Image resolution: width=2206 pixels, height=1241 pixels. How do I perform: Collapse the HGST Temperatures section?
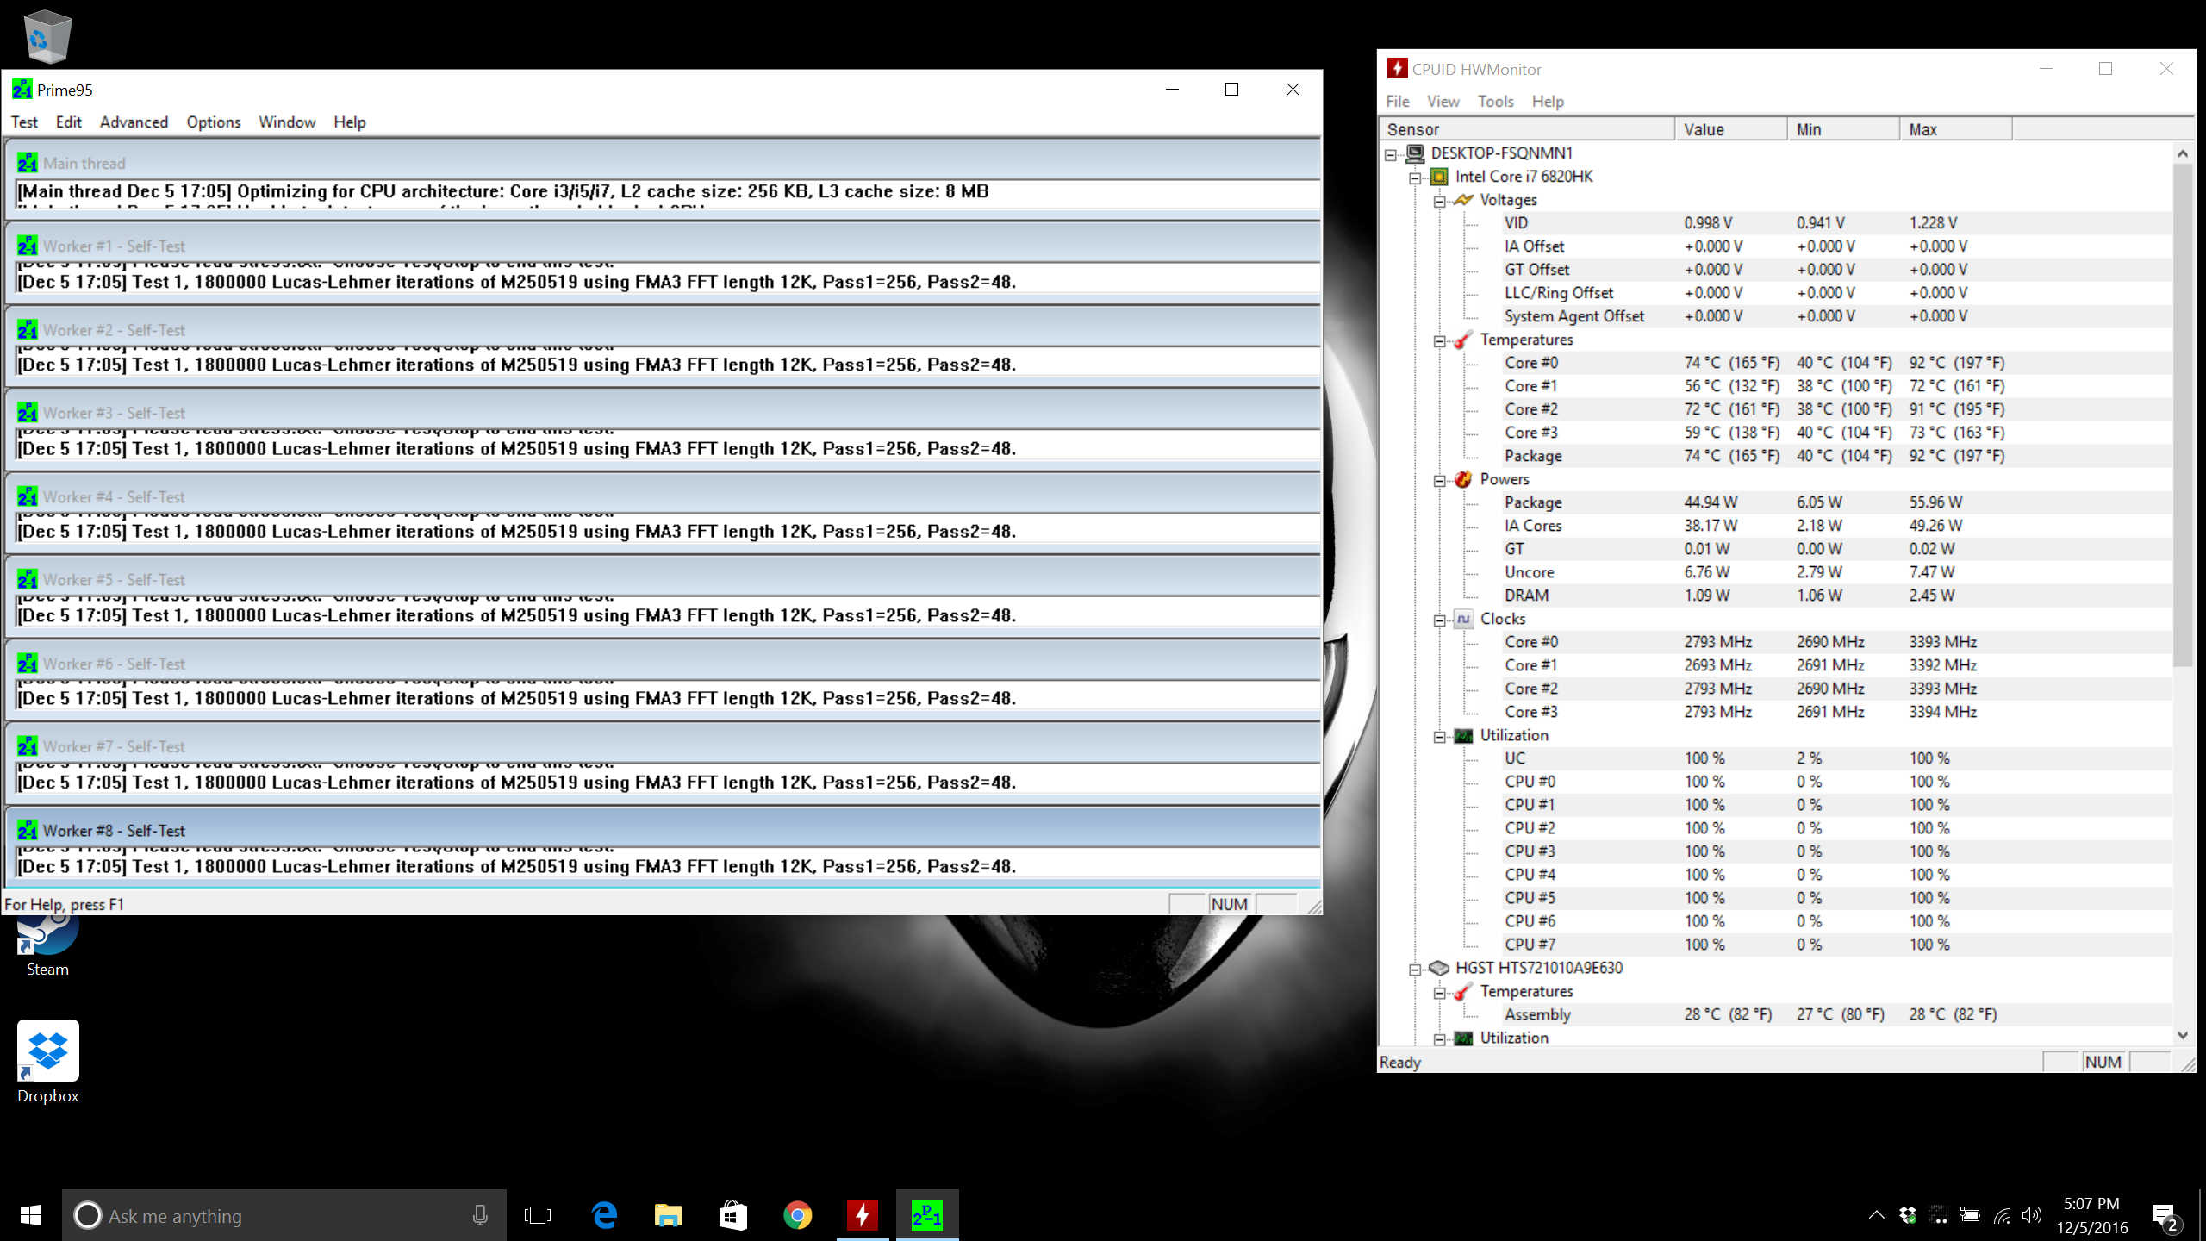1439,993
